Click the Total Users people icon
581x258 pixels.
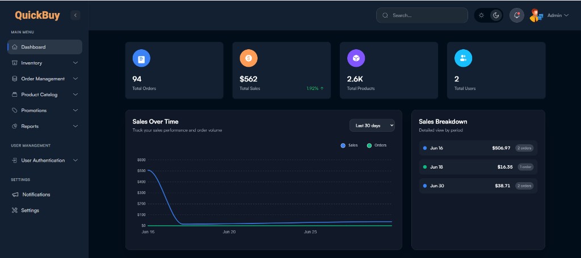pyautogui.click(x=463, y=58)
